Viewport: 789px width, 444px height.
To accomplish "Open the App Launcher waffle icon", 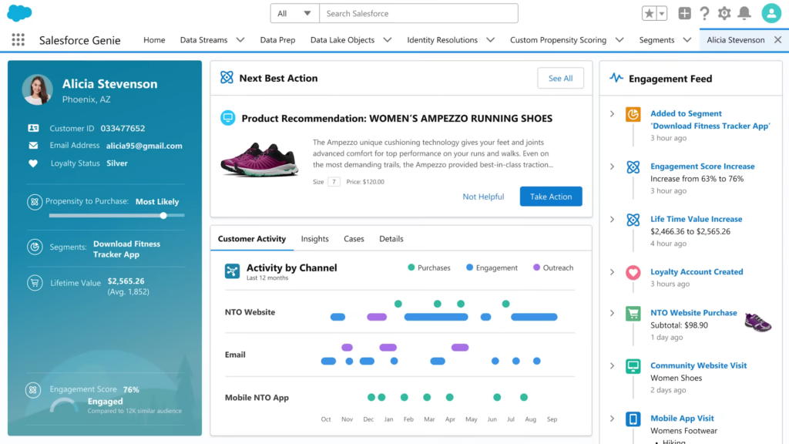I will pyautogui.click(x=17, y=39).
